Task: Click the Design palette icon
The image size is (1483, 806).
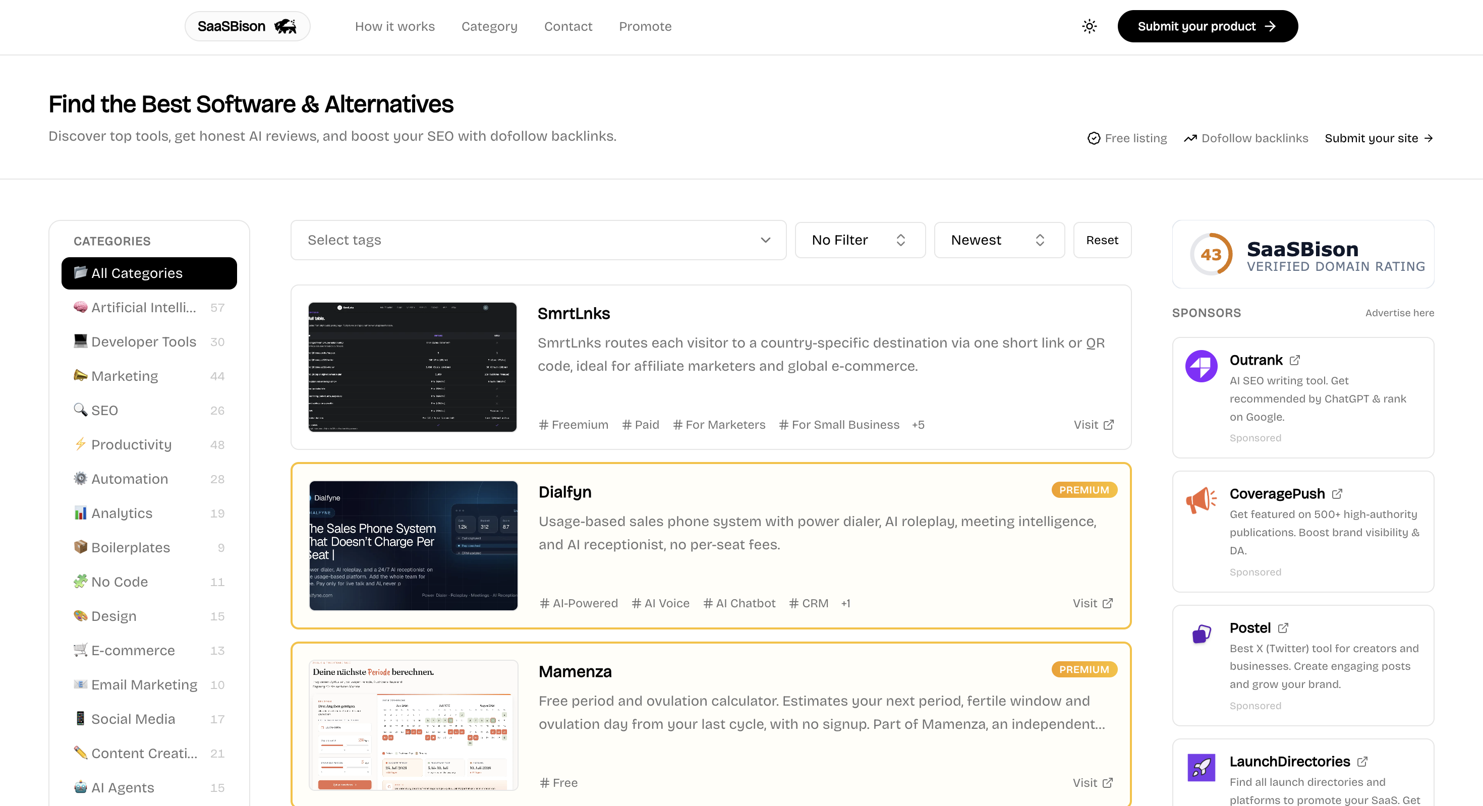Action: pyautogui.click(x=81, y=615)
